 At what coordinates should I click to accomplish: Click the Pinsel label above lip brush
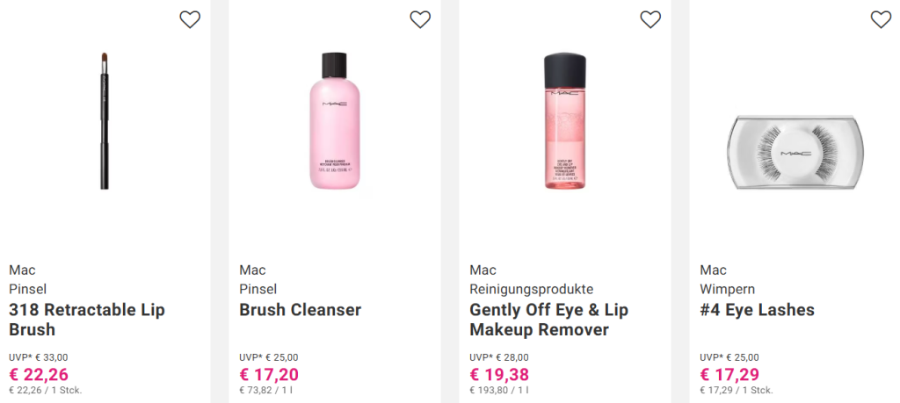[x=27, y=289]
